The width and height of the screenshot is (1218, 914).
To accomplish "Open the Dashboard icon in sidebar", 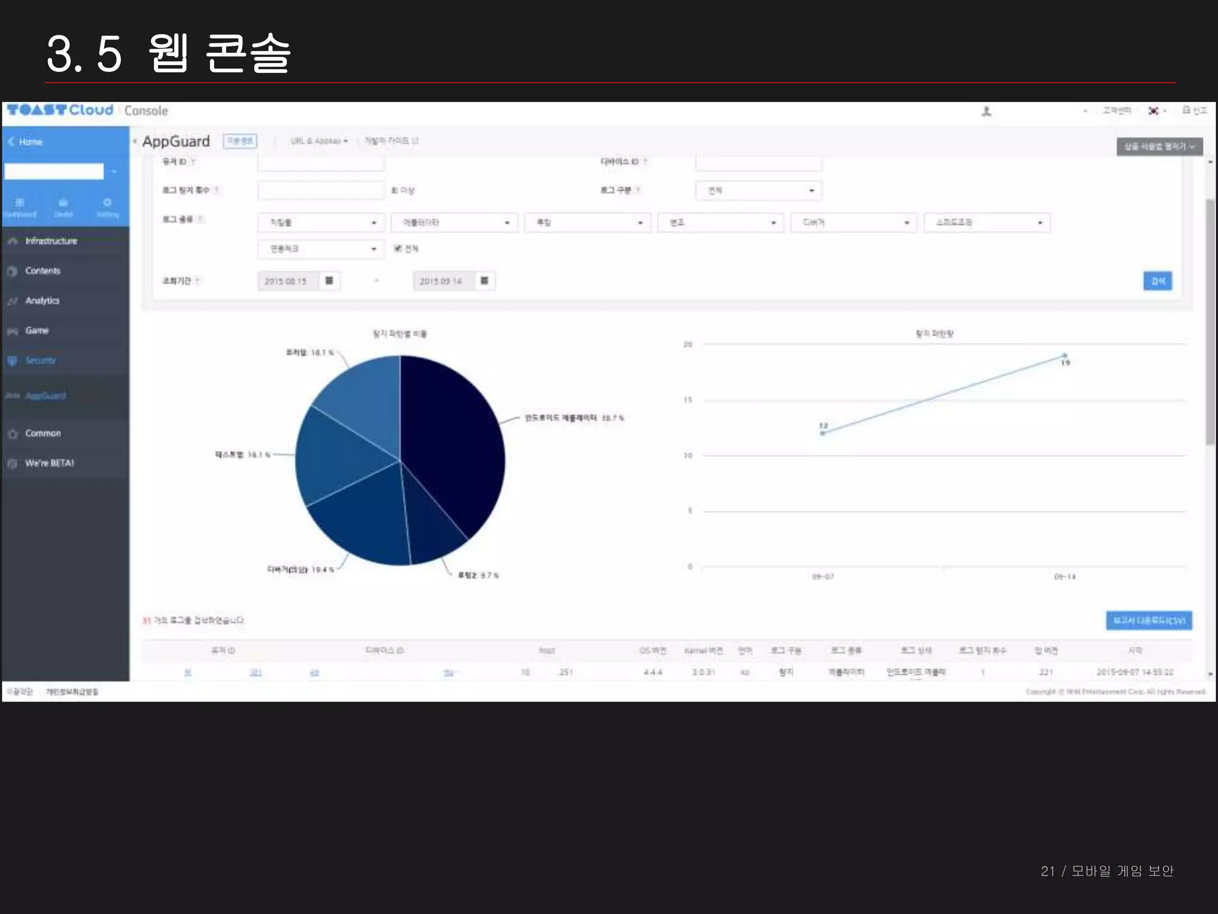I will point(20,207).
